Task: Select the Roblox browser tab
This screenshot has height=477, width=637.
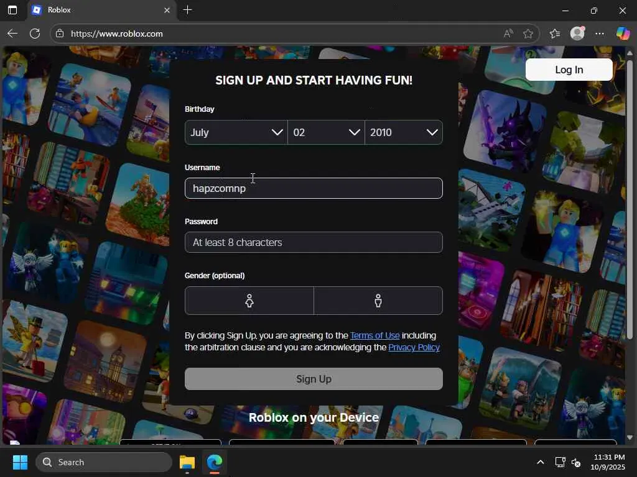Action: (x=101, y=10)
